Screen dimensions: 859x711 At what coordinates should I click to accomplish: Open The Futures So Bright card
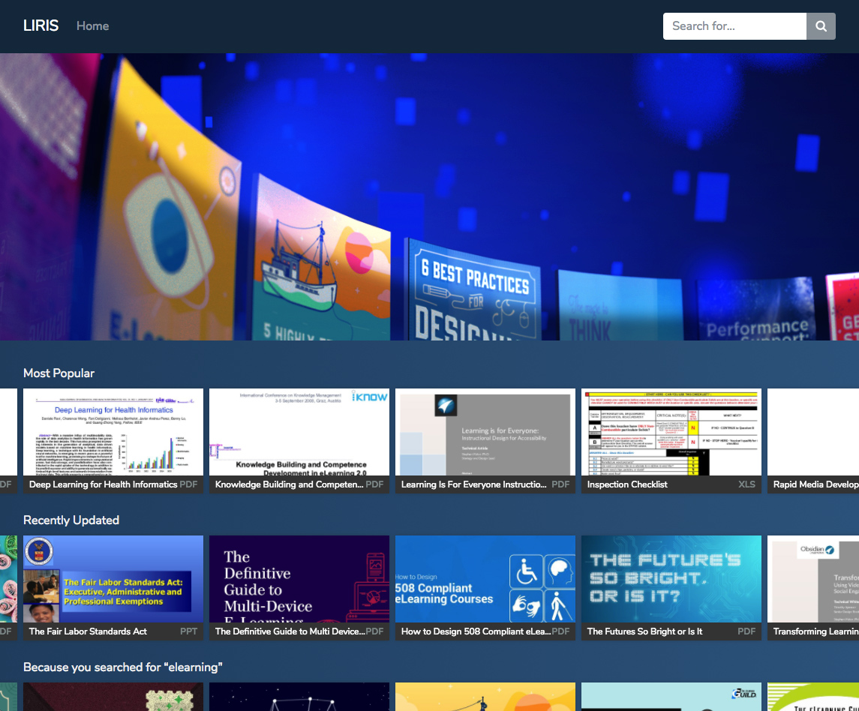[x=671, y=579]
